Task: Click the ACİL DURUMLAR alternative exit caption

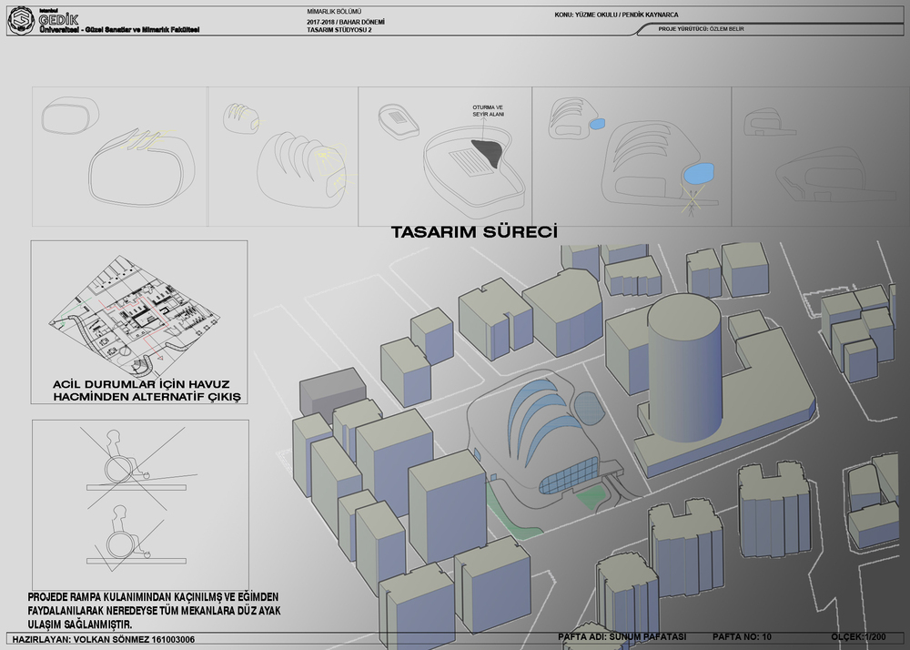Action: (140, 391)
